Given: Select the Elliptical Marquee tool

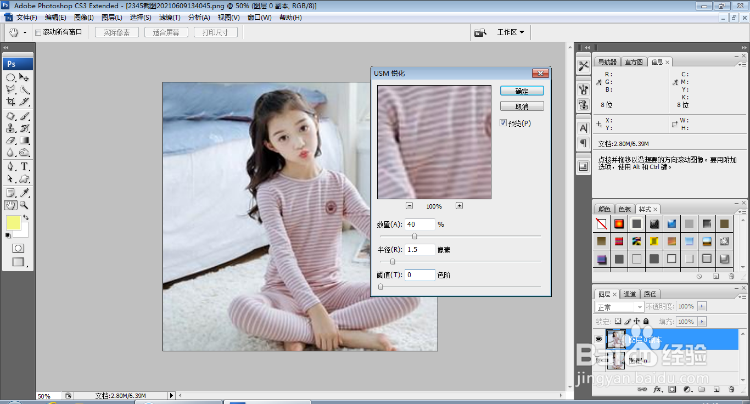Looking at the screenshot, I should 10,77.
